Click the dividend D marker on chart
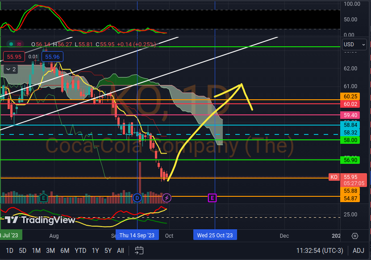This screenshot has width=371, height=260. (x=137, y=197)
